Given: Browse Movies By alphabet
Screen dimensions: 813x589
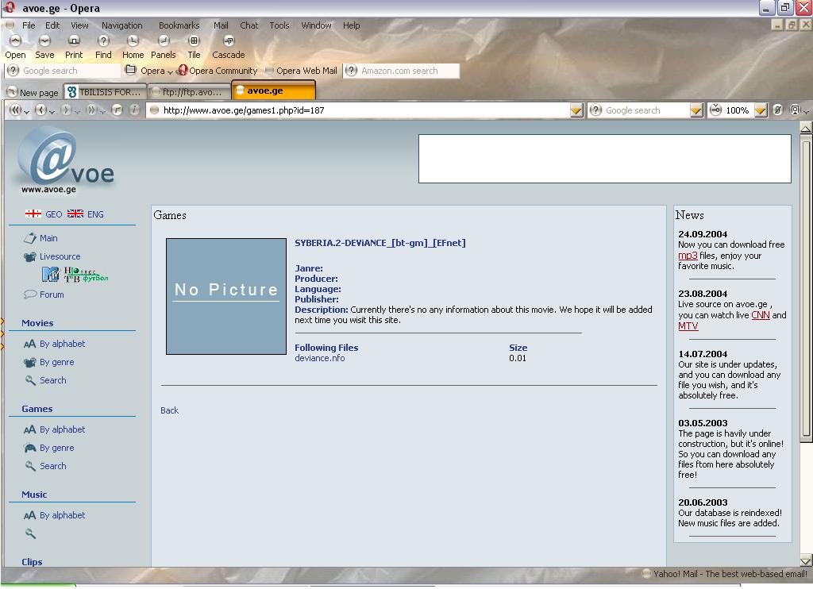Looking at the screenshot, I should (x=62, y=343).
